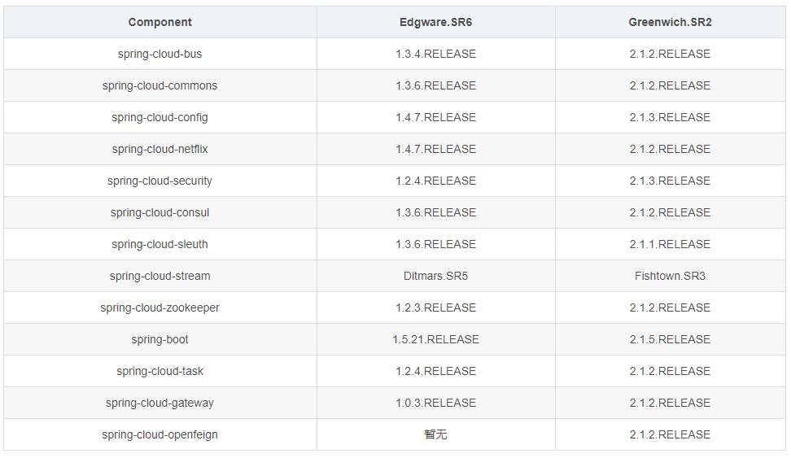Click the Component column header

click(x=160, y=22)
